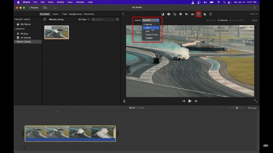Show the clip information inspector
This screenshot has height=153, width=273.
(211, 14)
